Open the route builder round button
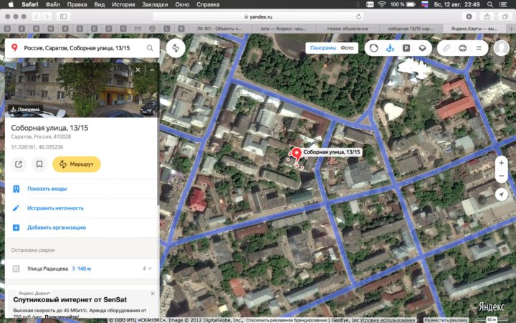The height and width of the screenshot is (323, 516). 176,48
